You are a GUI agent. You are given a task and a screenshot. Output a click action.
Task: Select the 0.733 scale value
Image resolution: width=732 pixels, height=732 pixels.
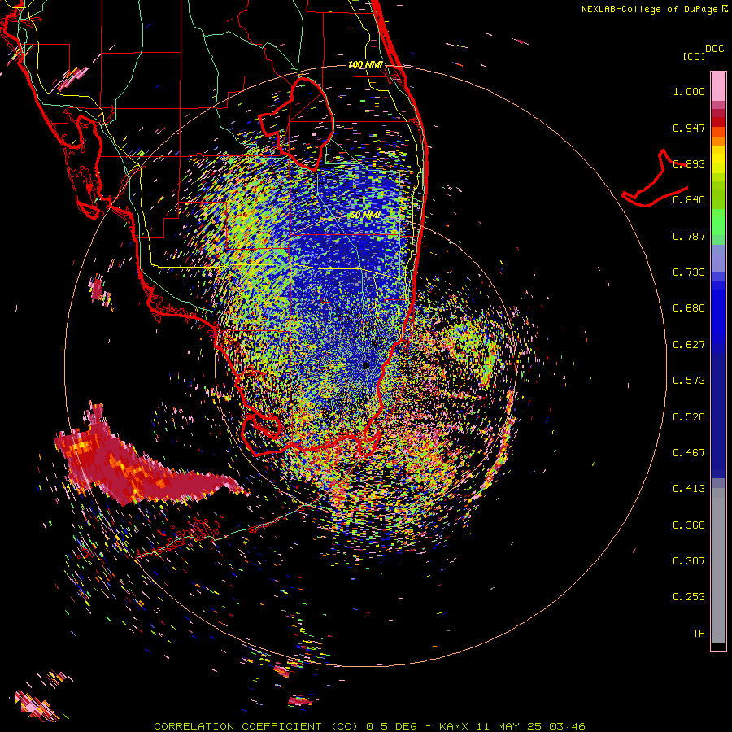coord(689,272)
